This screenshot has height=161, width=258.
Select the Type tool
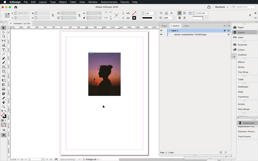(x=4, y=50)
